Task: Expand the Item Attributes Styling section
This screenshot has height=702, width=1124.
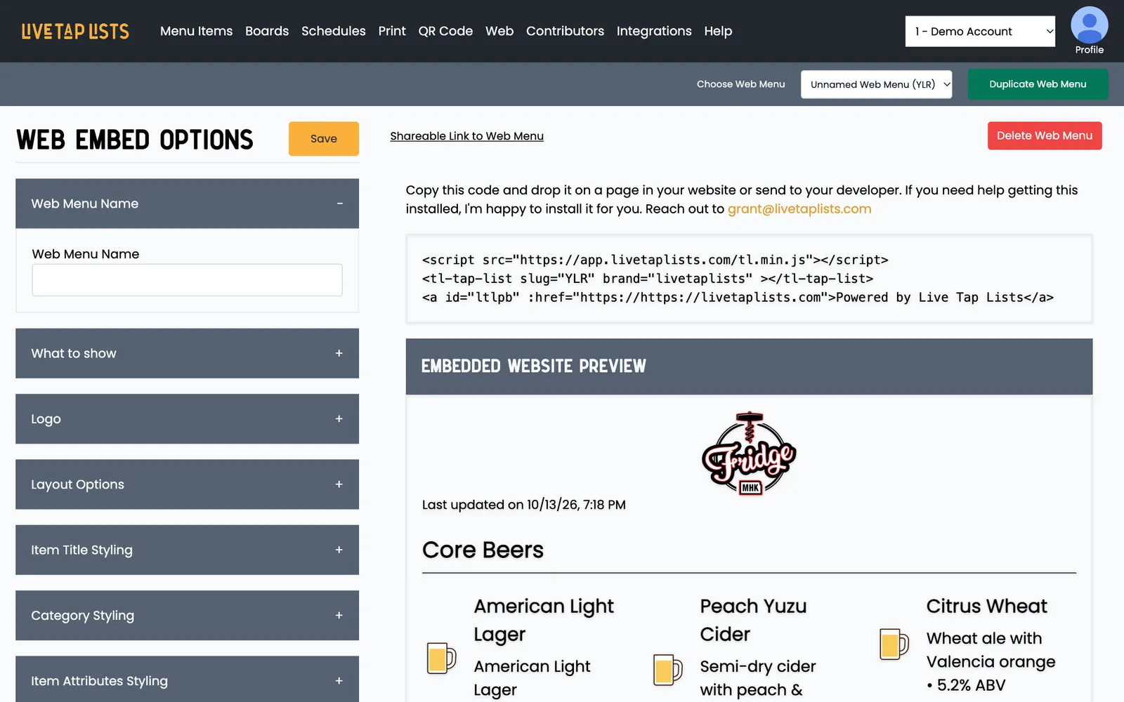Action: pos(187,680)
